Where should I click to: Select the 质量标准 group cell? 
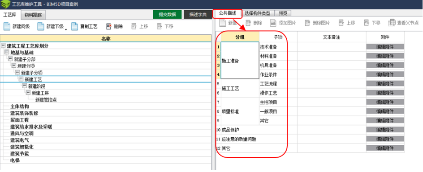click(240, 111)
